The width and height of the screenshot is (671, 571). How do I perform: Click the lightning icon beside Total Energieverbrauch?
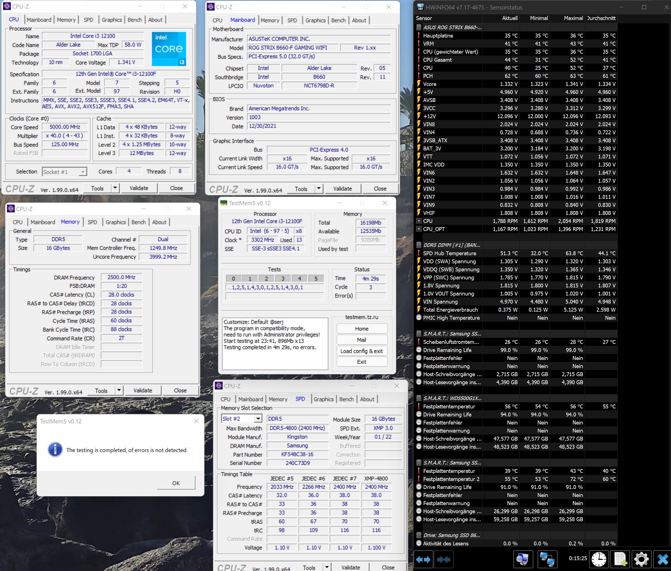419,310
